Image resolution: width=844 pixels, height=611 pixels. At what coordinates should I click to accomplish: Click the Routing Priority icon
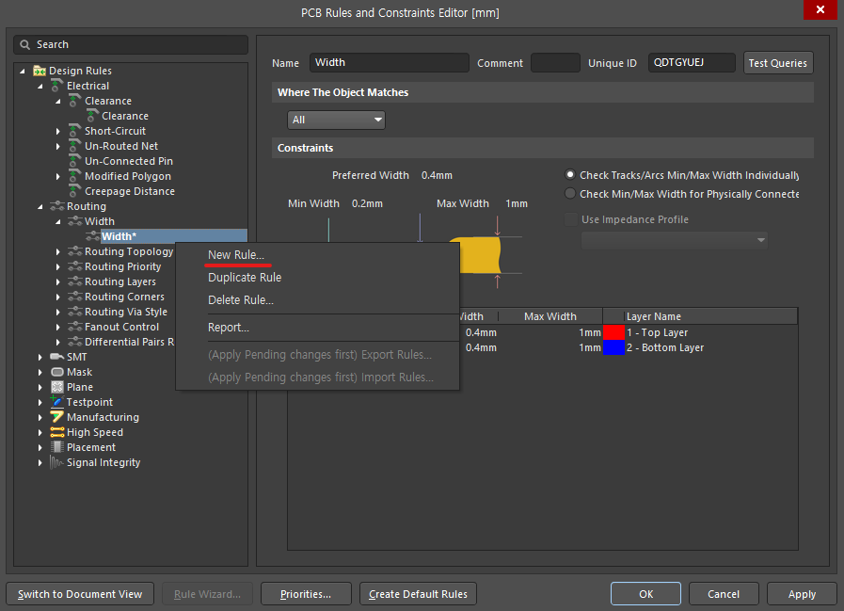tap(75, 266)
